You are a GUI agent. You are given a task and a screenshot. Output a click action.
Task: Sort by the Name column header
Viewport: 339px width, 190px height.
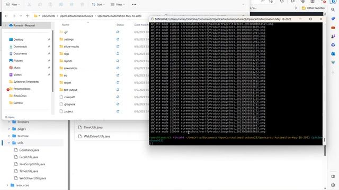(x=66, y=25)
